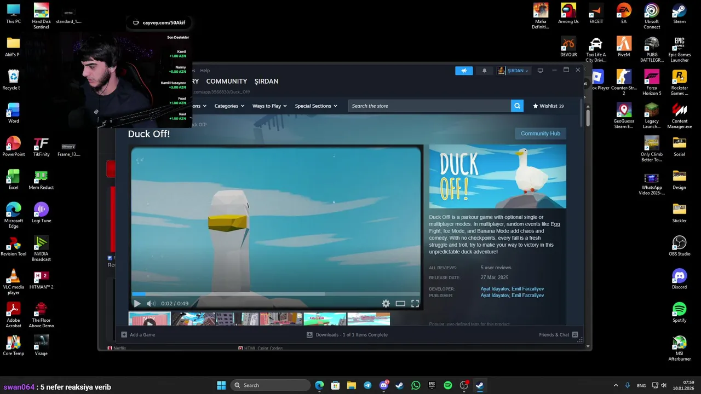Open Hard Disk Sentinel desktop shortcut
This screenshot has height=394, width=701.
(x=41, y=16)
